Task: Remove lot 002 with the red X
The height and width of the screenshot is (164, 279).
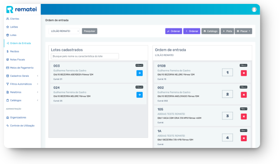Action: click(x=244, y=95)
